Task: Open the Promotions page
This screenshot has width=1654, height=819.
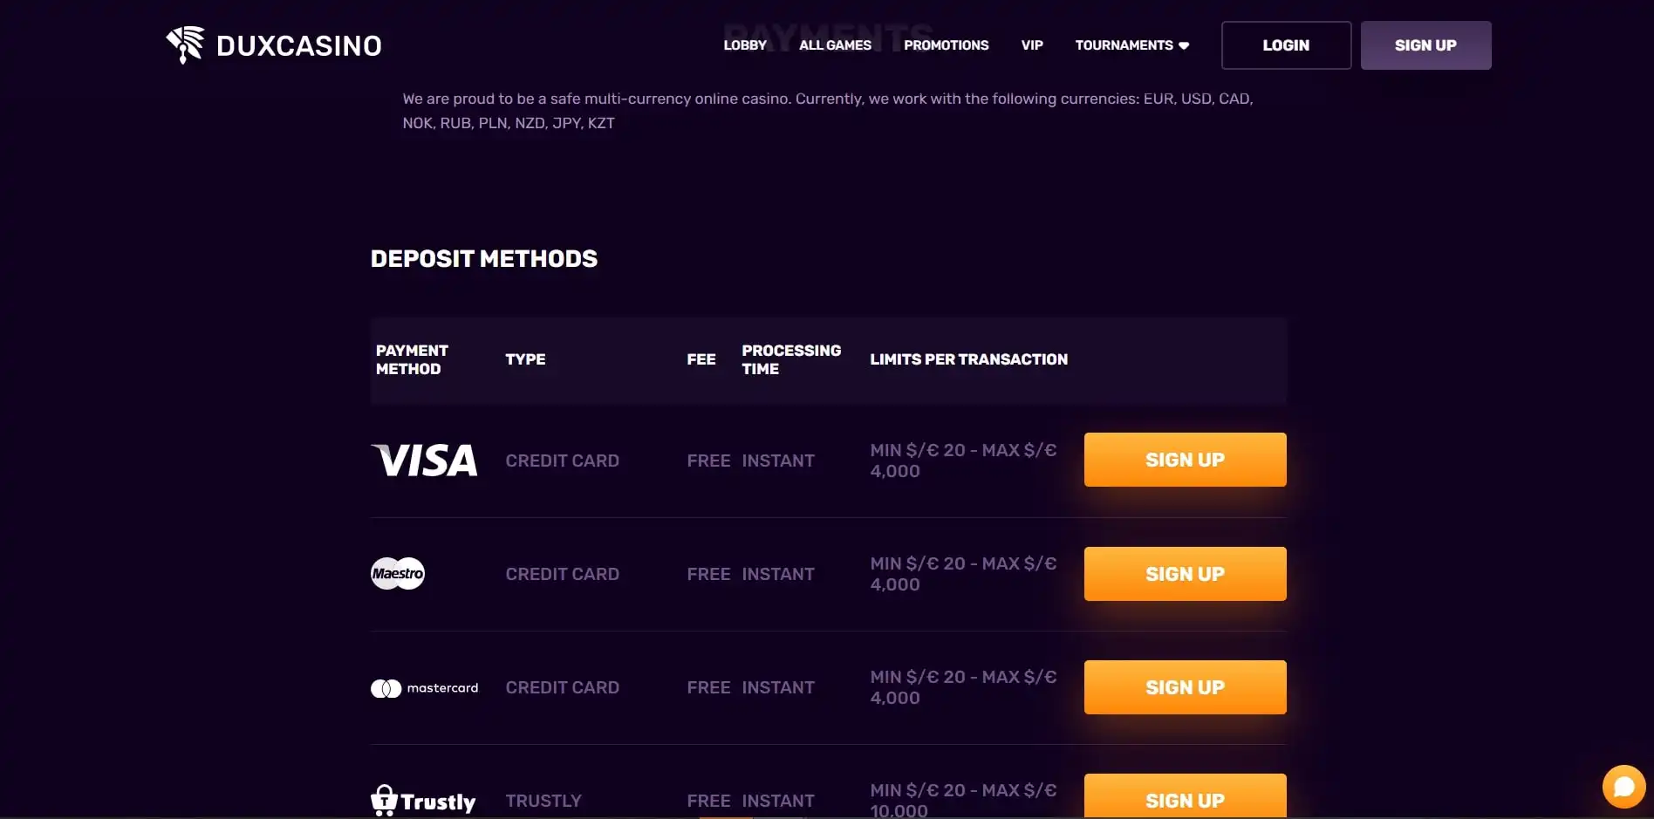Action: point(946,45)
